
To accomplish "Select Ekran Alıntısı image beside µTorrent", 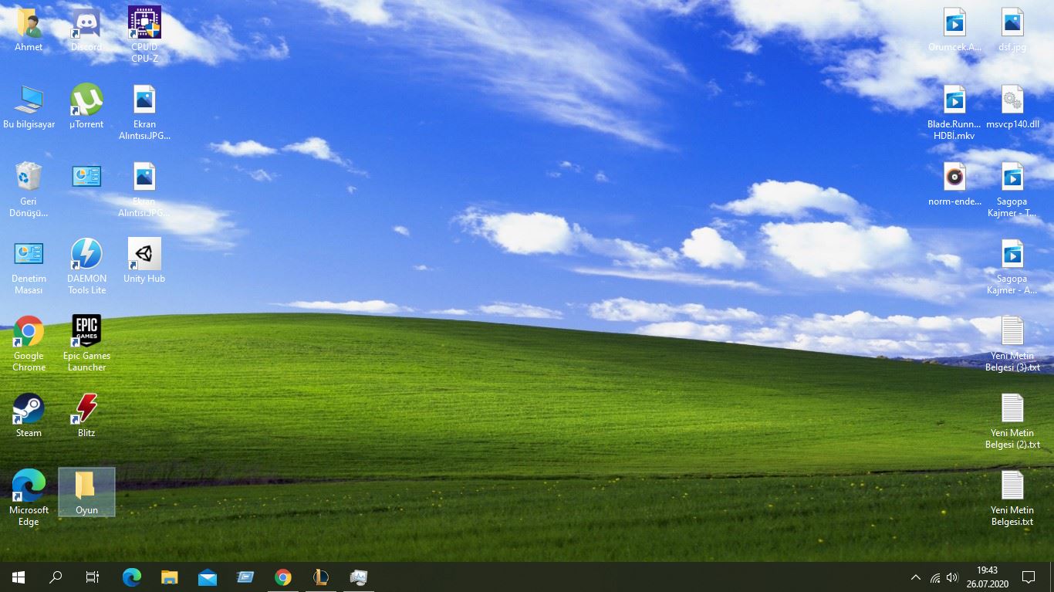I will (x=144, y=113).
